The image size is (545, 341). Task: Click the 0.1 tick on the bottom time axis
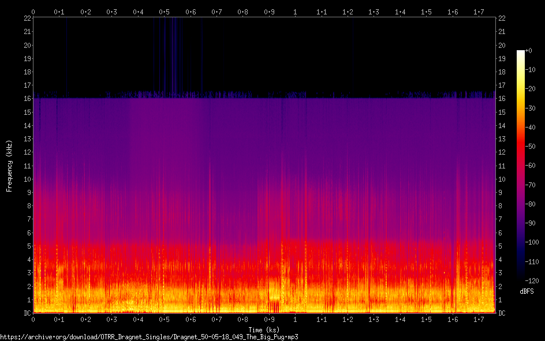click(x=59, y=319)
